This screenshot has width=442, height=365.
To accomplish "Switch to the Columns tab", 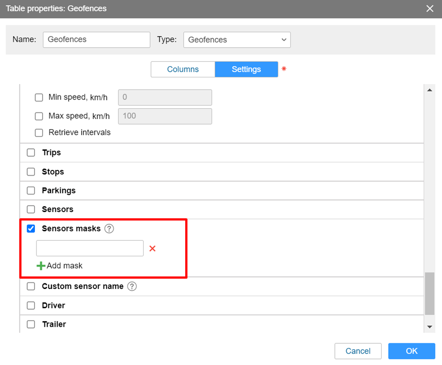I will pyautogui.click(x=183, y=69).
